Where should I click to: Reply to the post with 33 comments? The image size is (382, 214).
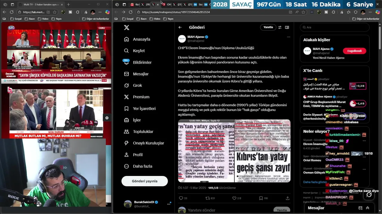(x=183, y=198)
